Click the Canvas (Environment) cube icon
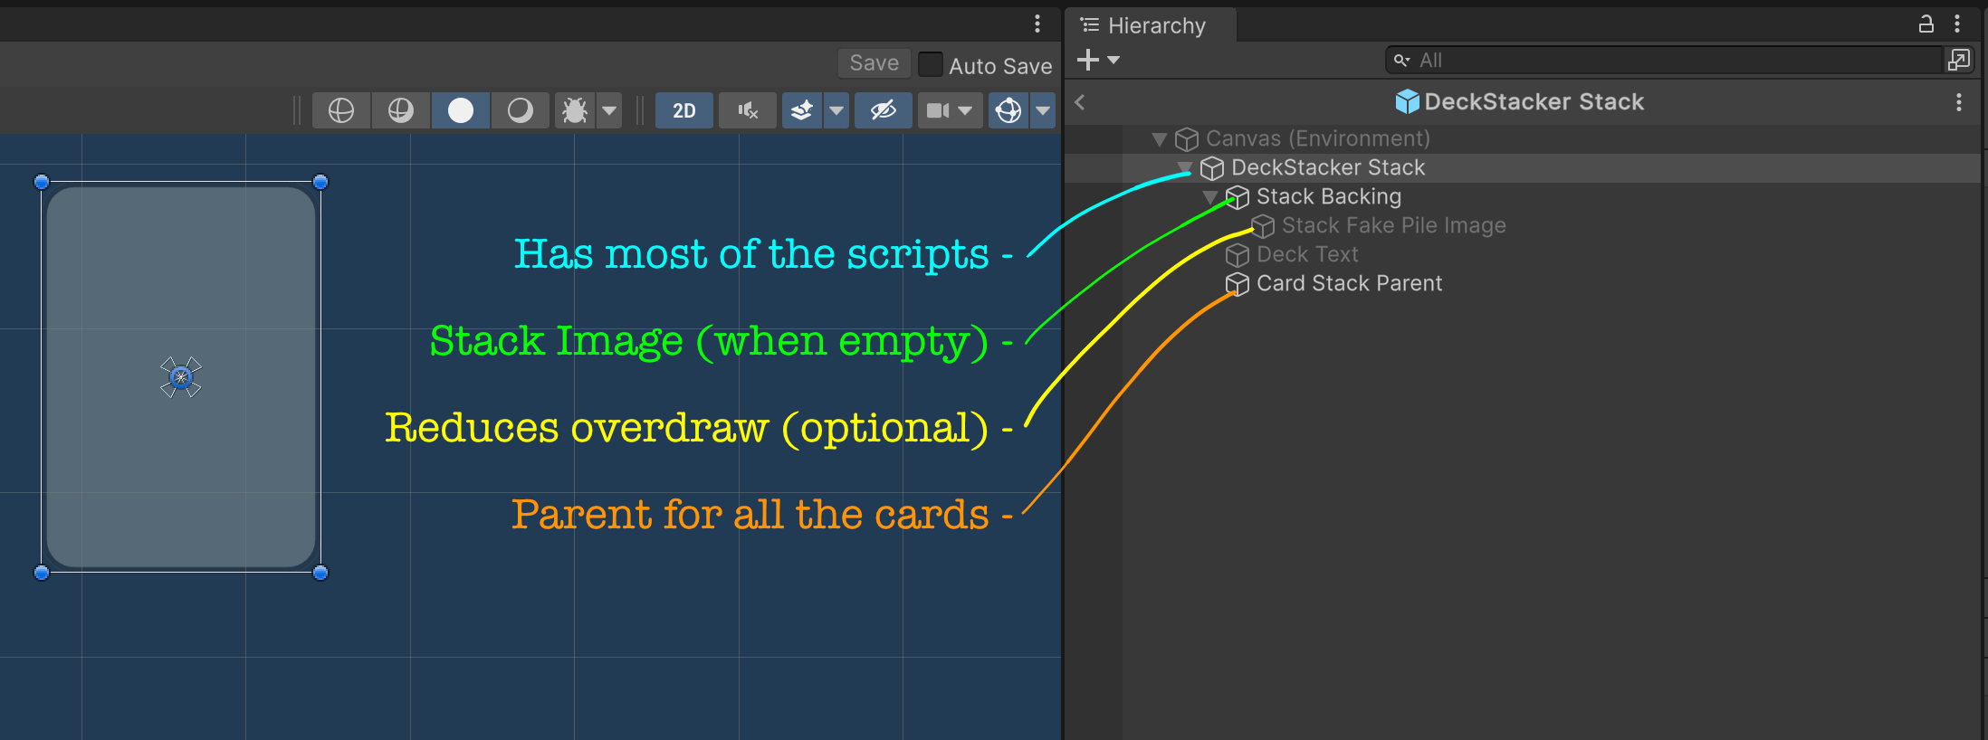Viewport: 1988px width, 740px height. coord(1187,139)
